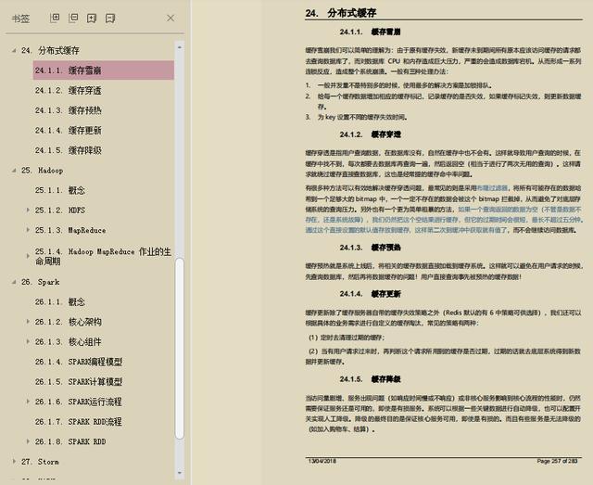
Task: Click the expand all bookmarks icon
Action: 55,18
